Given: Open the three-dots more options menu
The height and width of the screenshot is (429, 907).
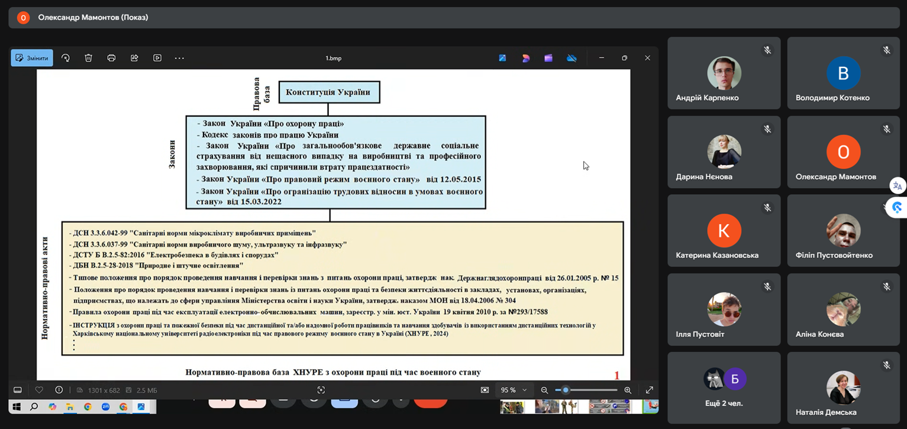Looking at the screenshot, I should (179, 58).
